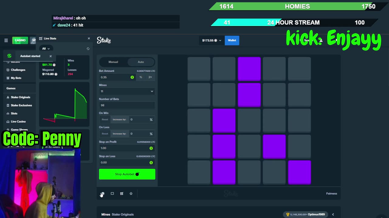Switch to the Auto betting mode
The width and height of the screenshot is (389, 218).
(x=141, y=62)
